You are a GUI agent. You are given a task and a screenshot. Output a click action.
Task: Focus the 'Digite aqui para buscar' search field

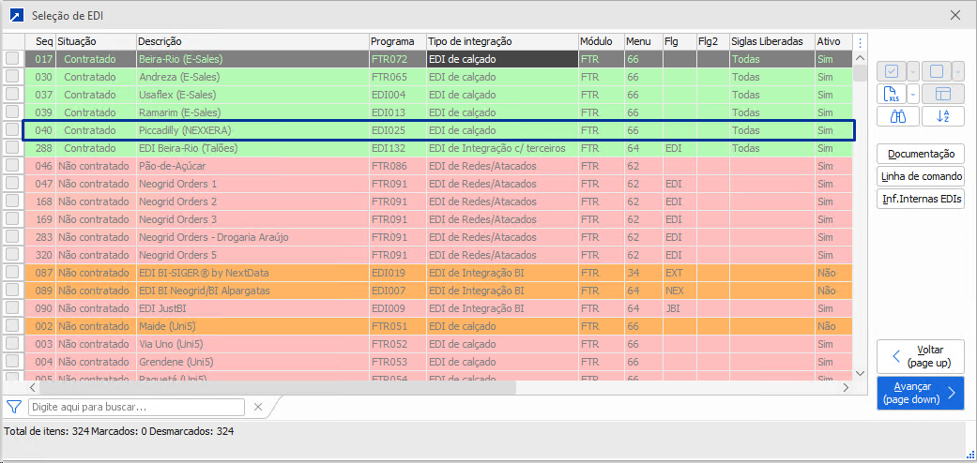tap(136, 407)
